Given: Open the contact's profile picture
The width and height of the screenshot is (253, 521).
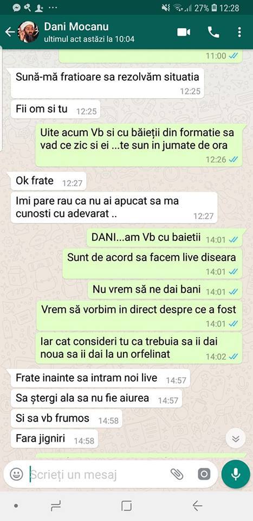Looking at the screenshot, I should pyautogui.click(x=28, y=32).
